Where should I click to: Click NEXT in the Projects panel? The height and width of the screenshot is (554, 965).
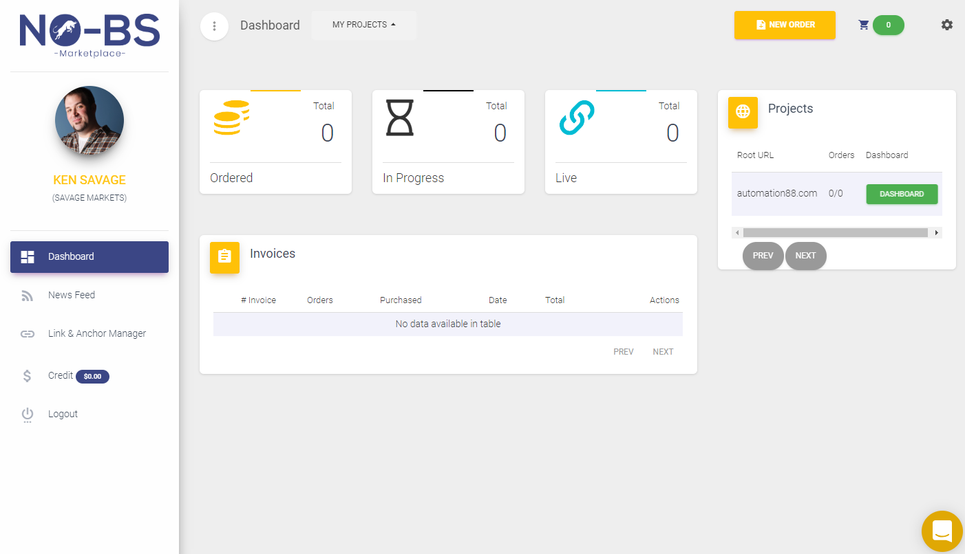(806, 256)
